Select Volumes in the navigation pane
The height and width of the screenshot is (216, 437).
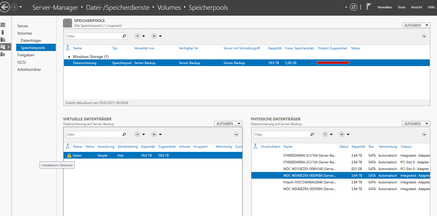tap(25, 33)
